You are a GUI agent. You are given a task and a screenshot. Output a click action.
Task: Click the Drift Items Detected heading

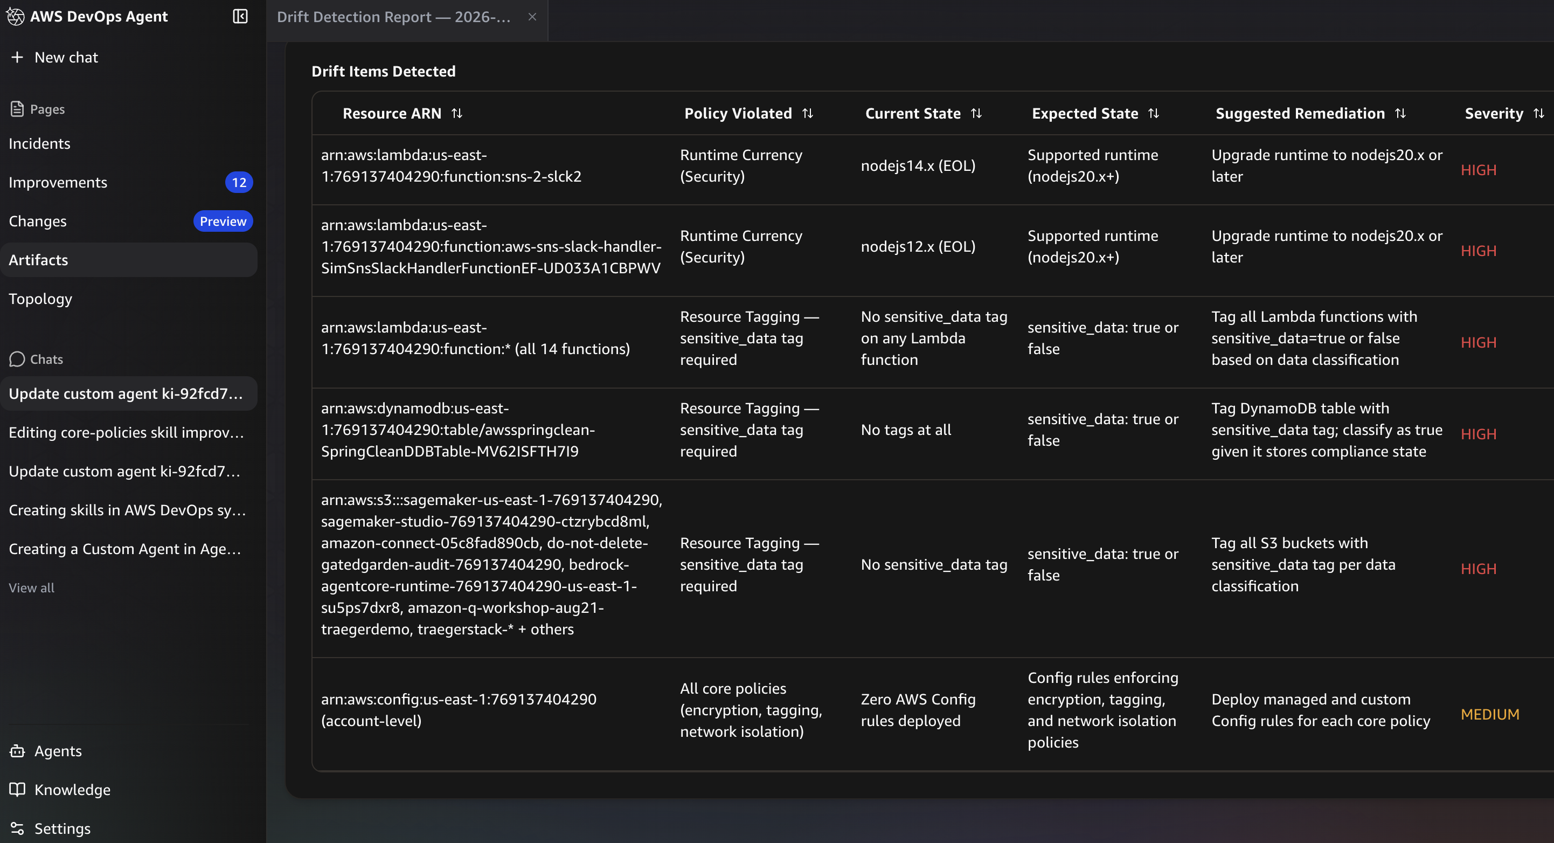click(384, 71)
